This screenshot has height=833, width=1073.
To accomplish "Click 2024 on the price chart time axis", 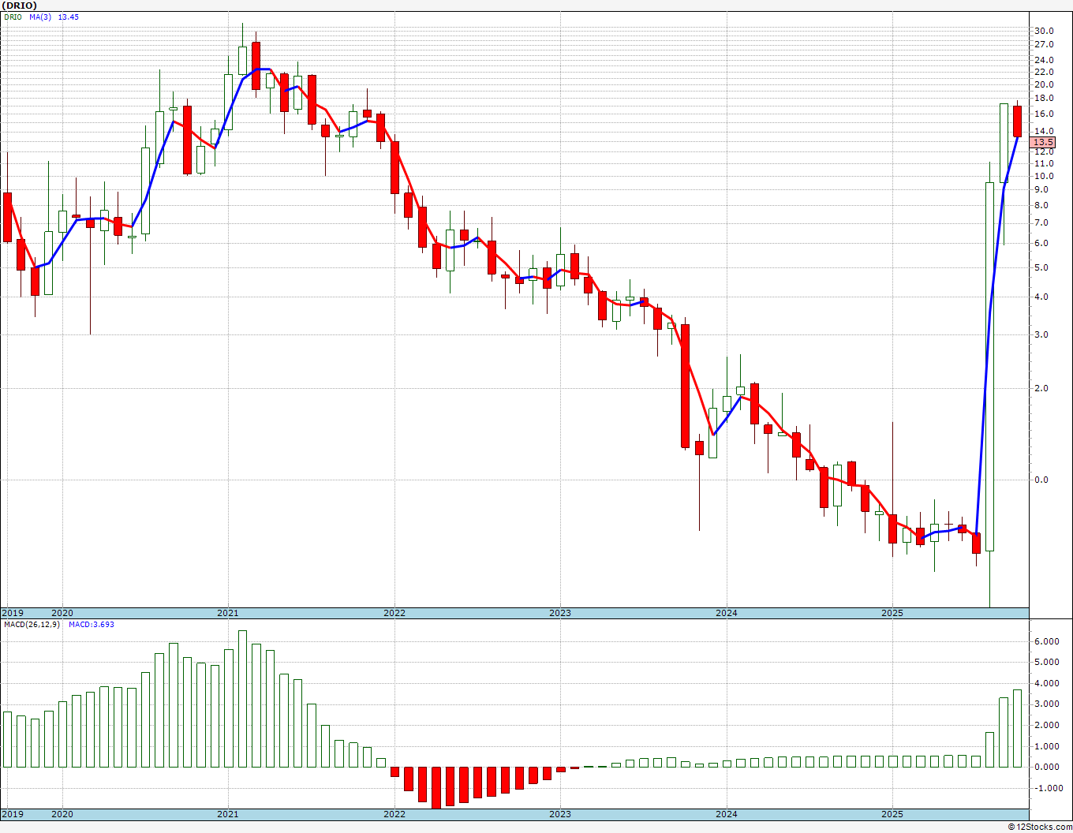I will tap(727, 613).
